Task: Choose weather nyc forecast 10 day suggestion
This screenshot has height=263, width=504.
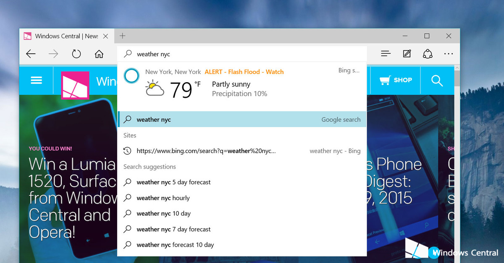Action: 242,245
